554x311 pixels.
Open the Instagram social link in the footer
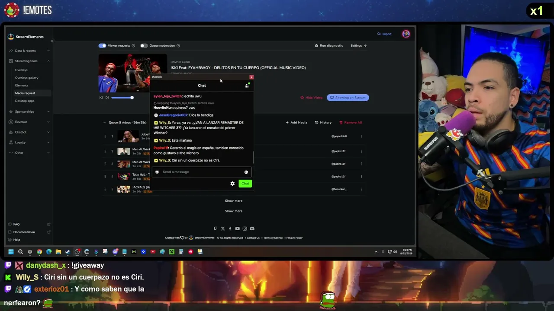[x=245, y=228]
